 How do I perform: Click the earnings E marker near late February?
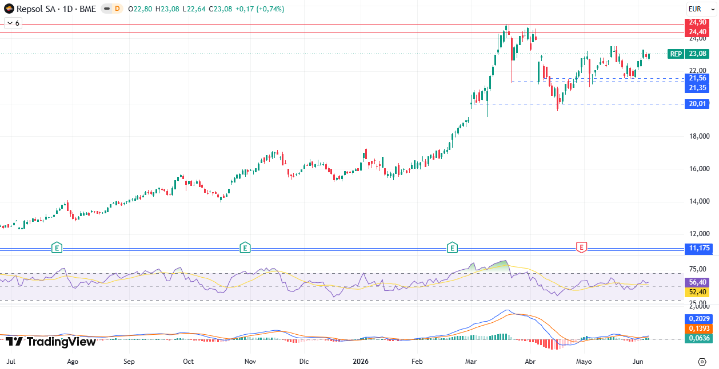452,248
